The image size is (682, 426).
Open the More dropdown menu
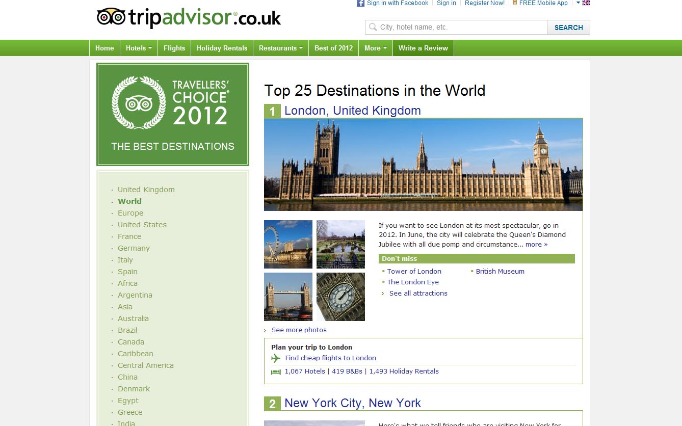(x=375, y=48)
